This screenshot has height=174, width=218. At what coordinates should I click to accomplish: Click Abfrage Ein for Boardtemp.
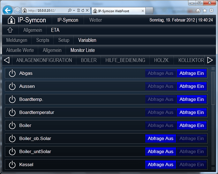tap(191, 99)
